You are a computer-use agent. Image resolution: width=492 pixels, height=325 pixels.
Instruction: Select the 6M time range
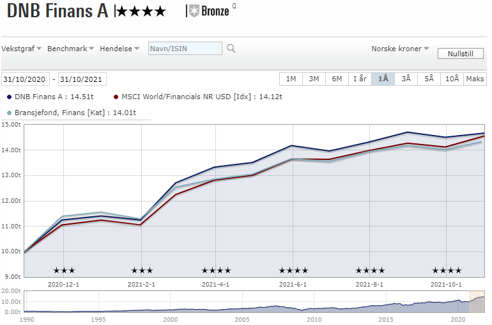click(337, 79)
